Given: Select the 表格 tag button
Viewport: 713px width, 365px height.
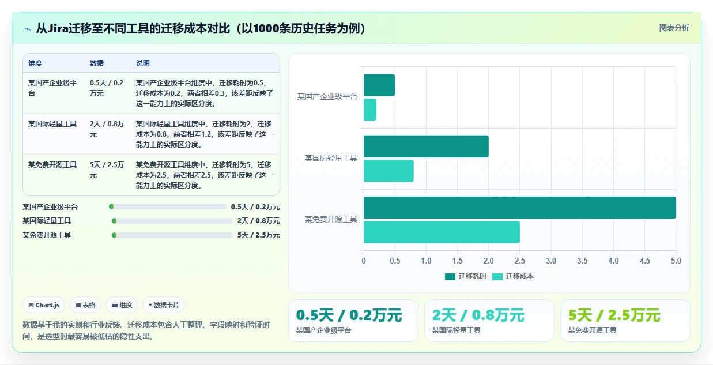Looking at the screenshot, I should pos(85,305).
